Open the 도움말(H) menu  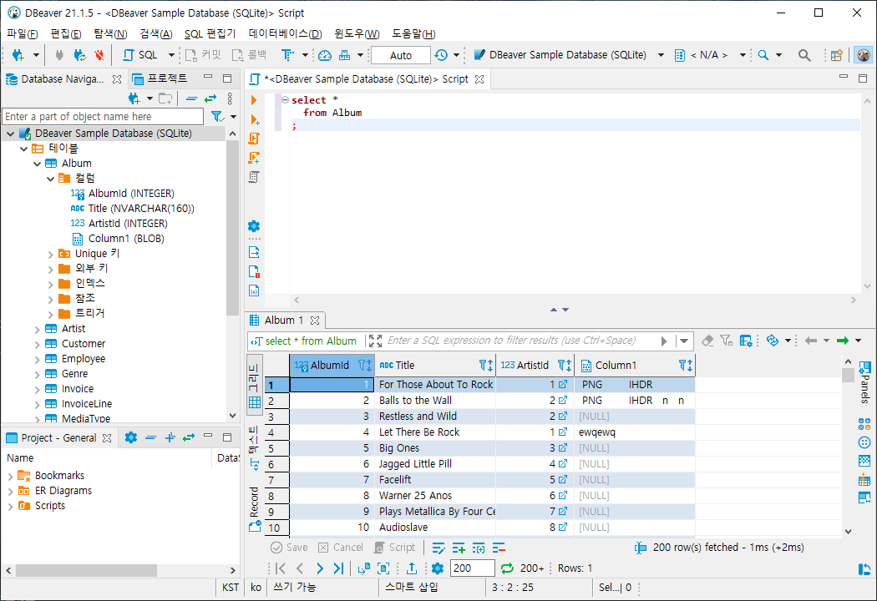coord(413,34)
